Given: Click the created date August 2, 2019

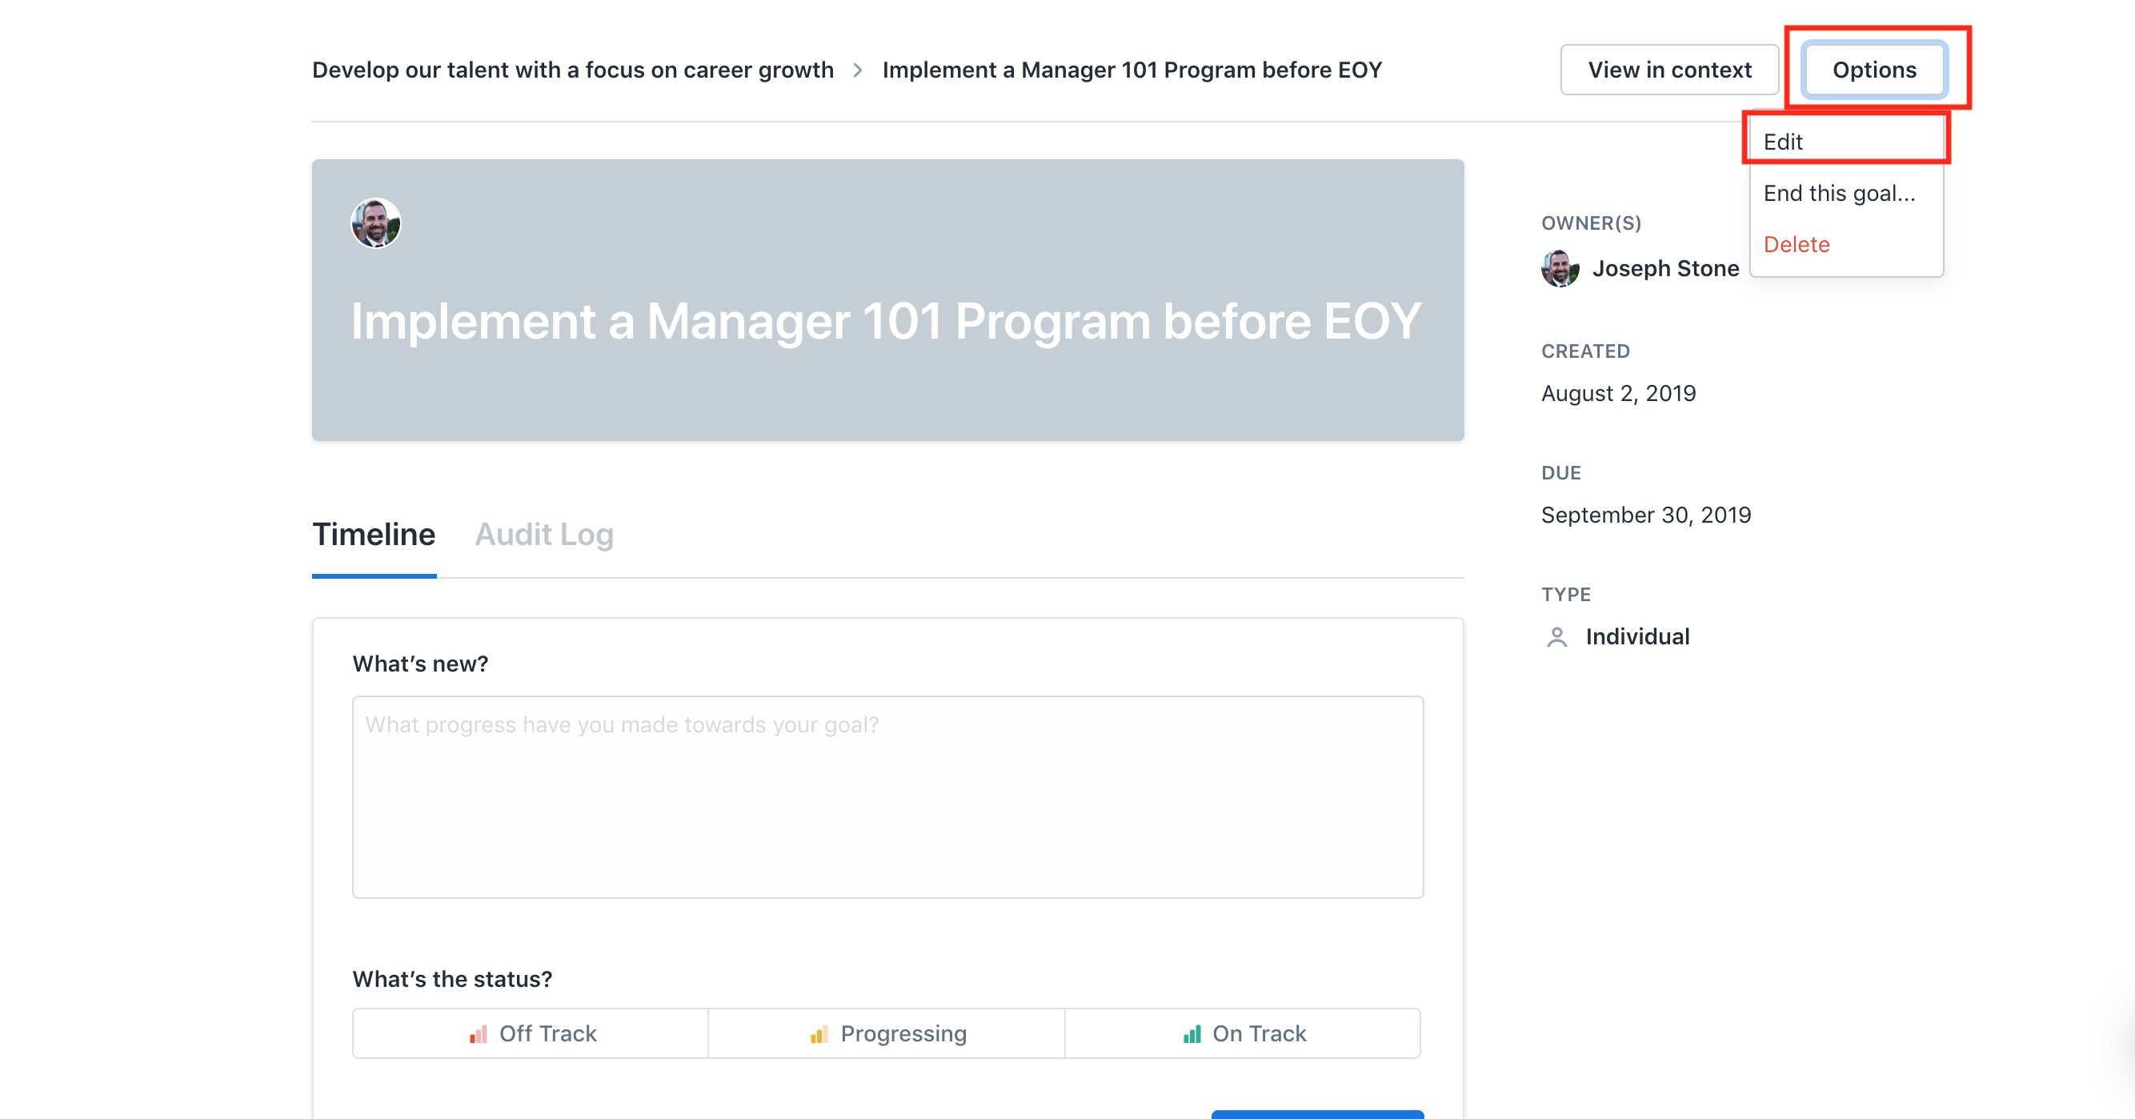Looking at the screenshot, I should (x=1619, y=393).
